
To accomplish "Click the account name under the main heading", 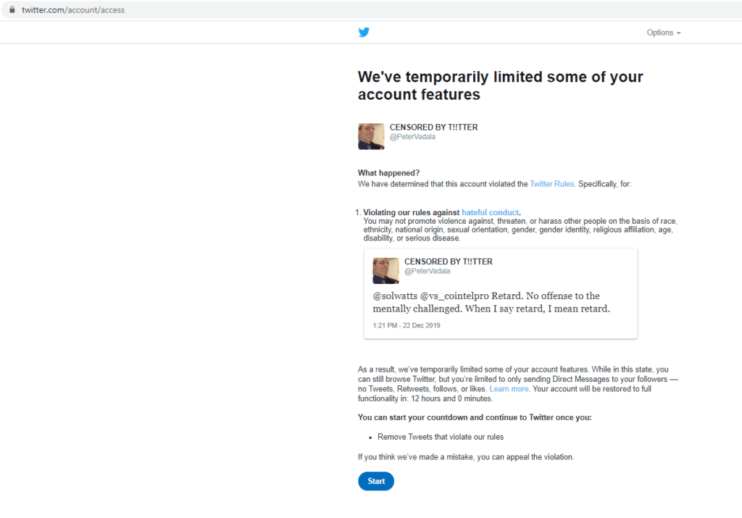I will [x=433, y=128].
